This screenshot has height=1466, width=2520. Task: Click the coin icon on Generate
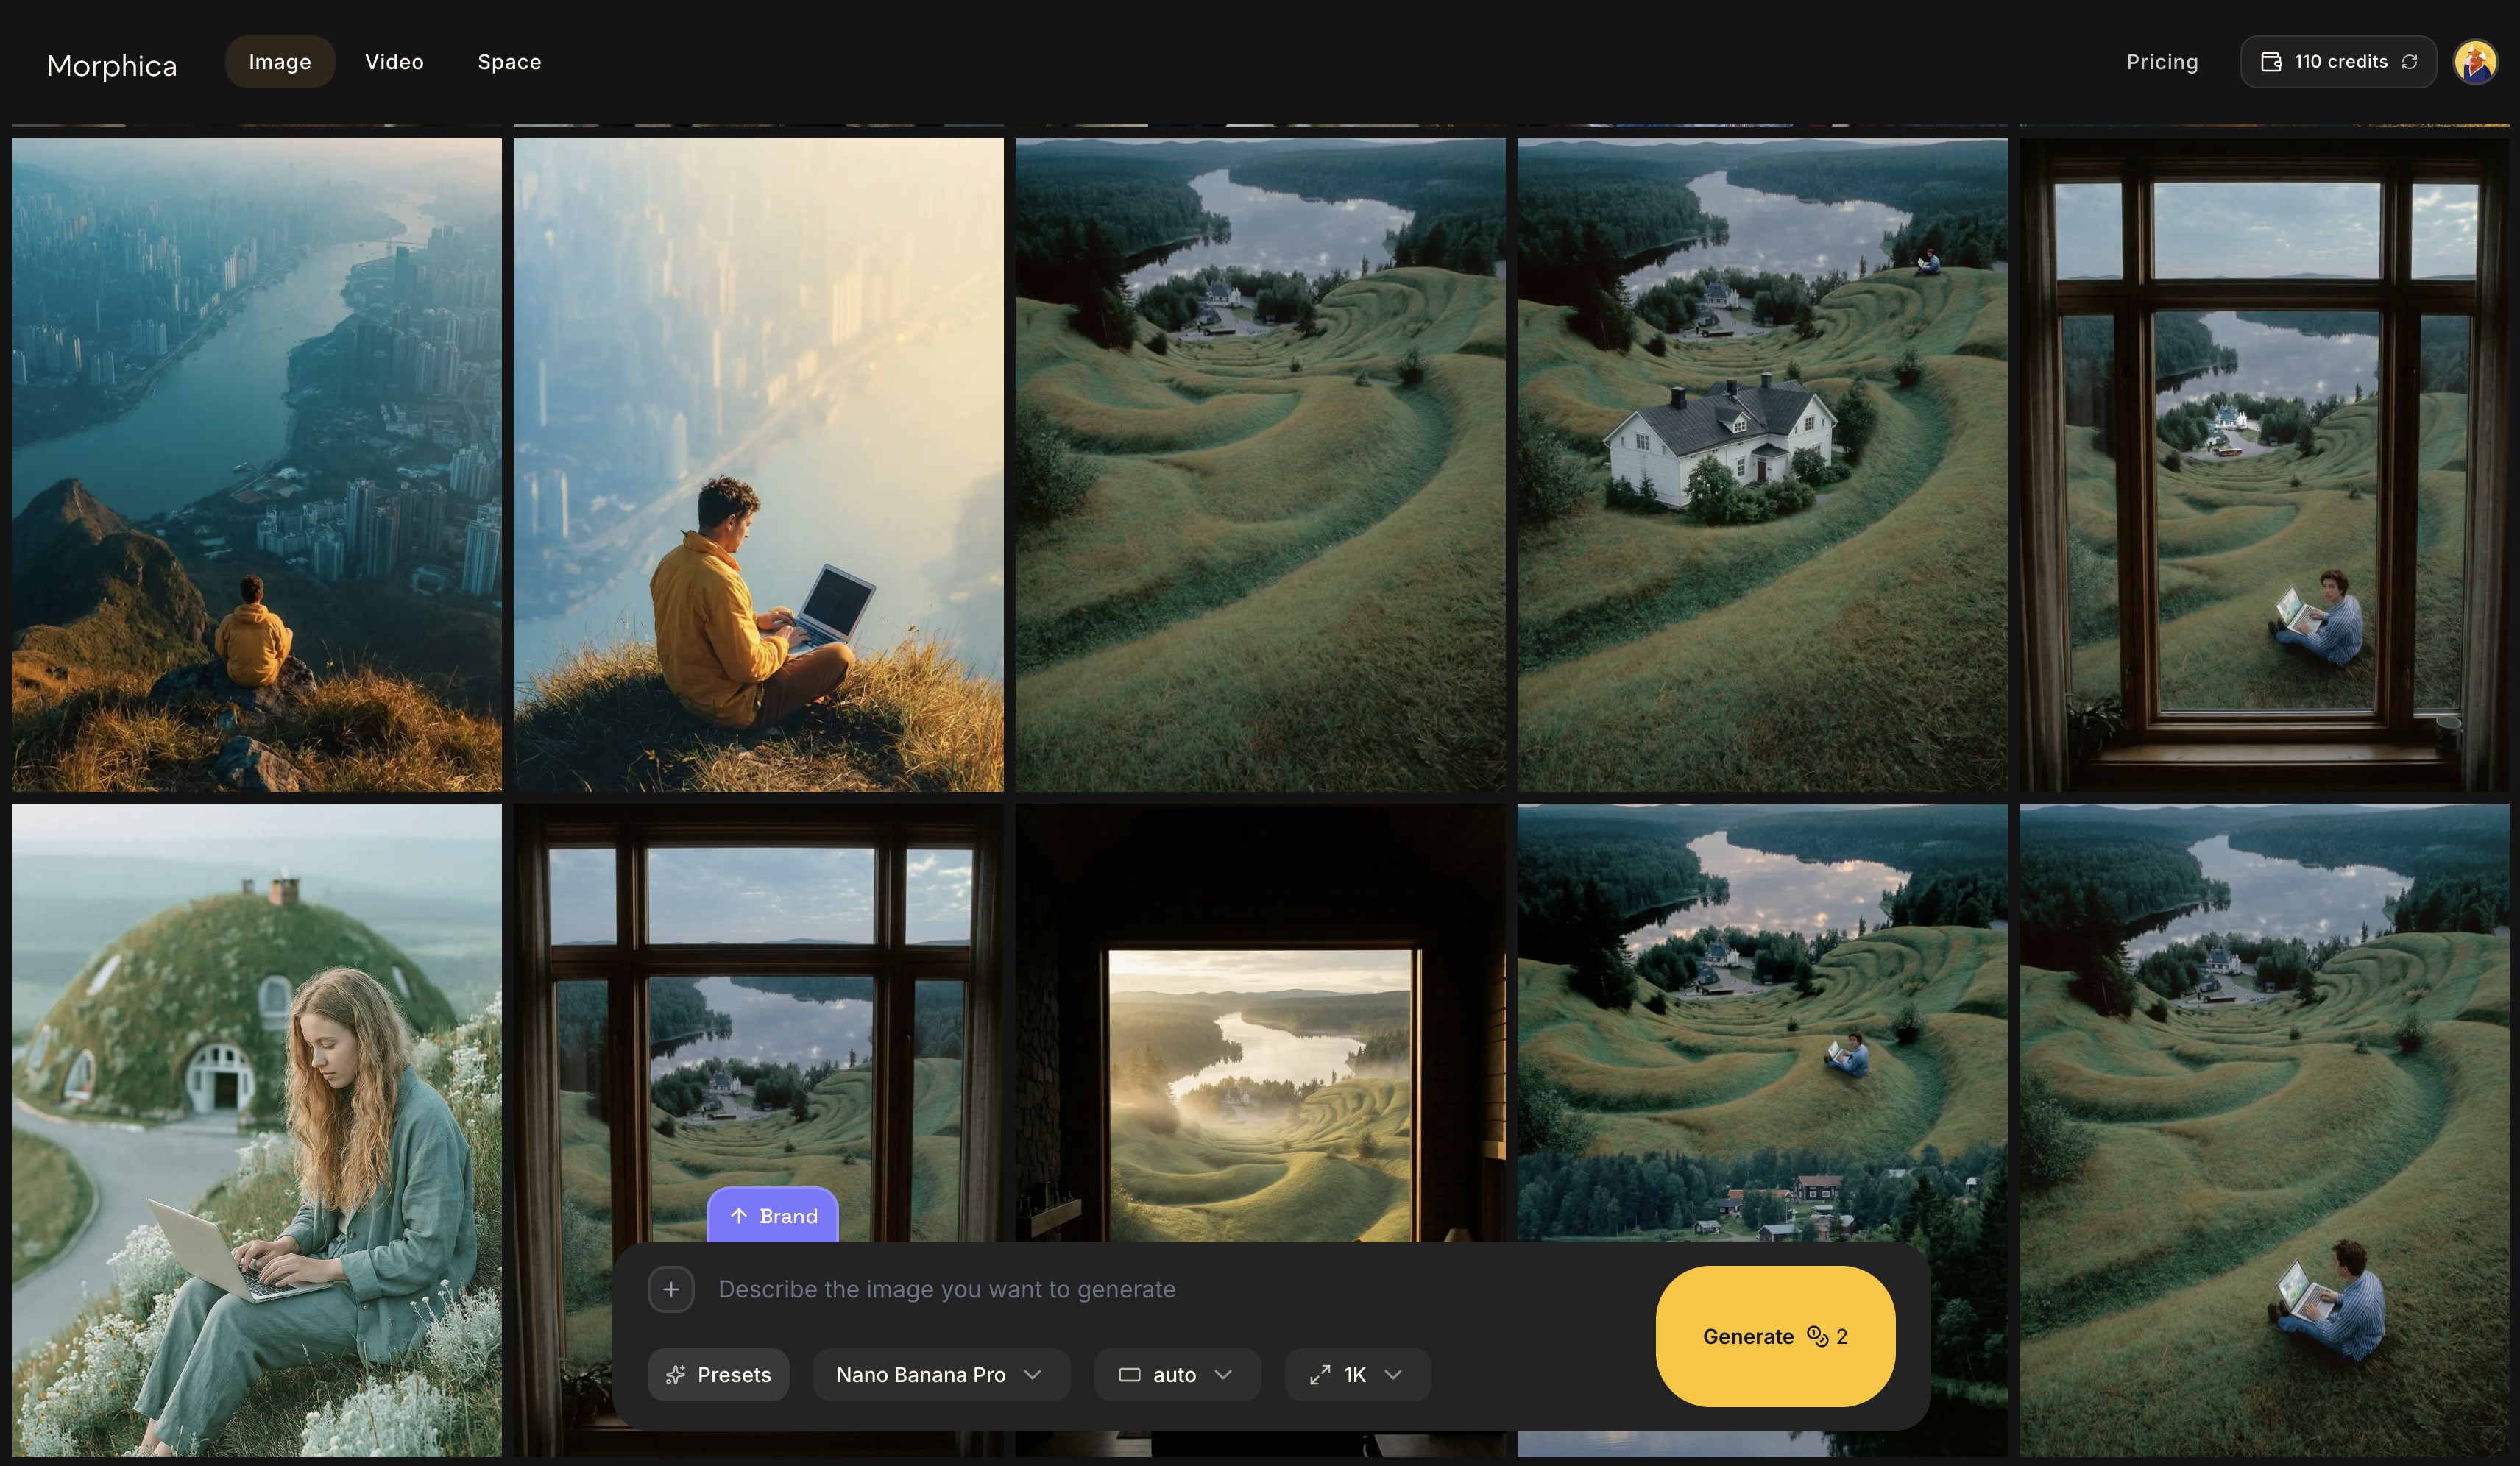coord(1817,1337)
